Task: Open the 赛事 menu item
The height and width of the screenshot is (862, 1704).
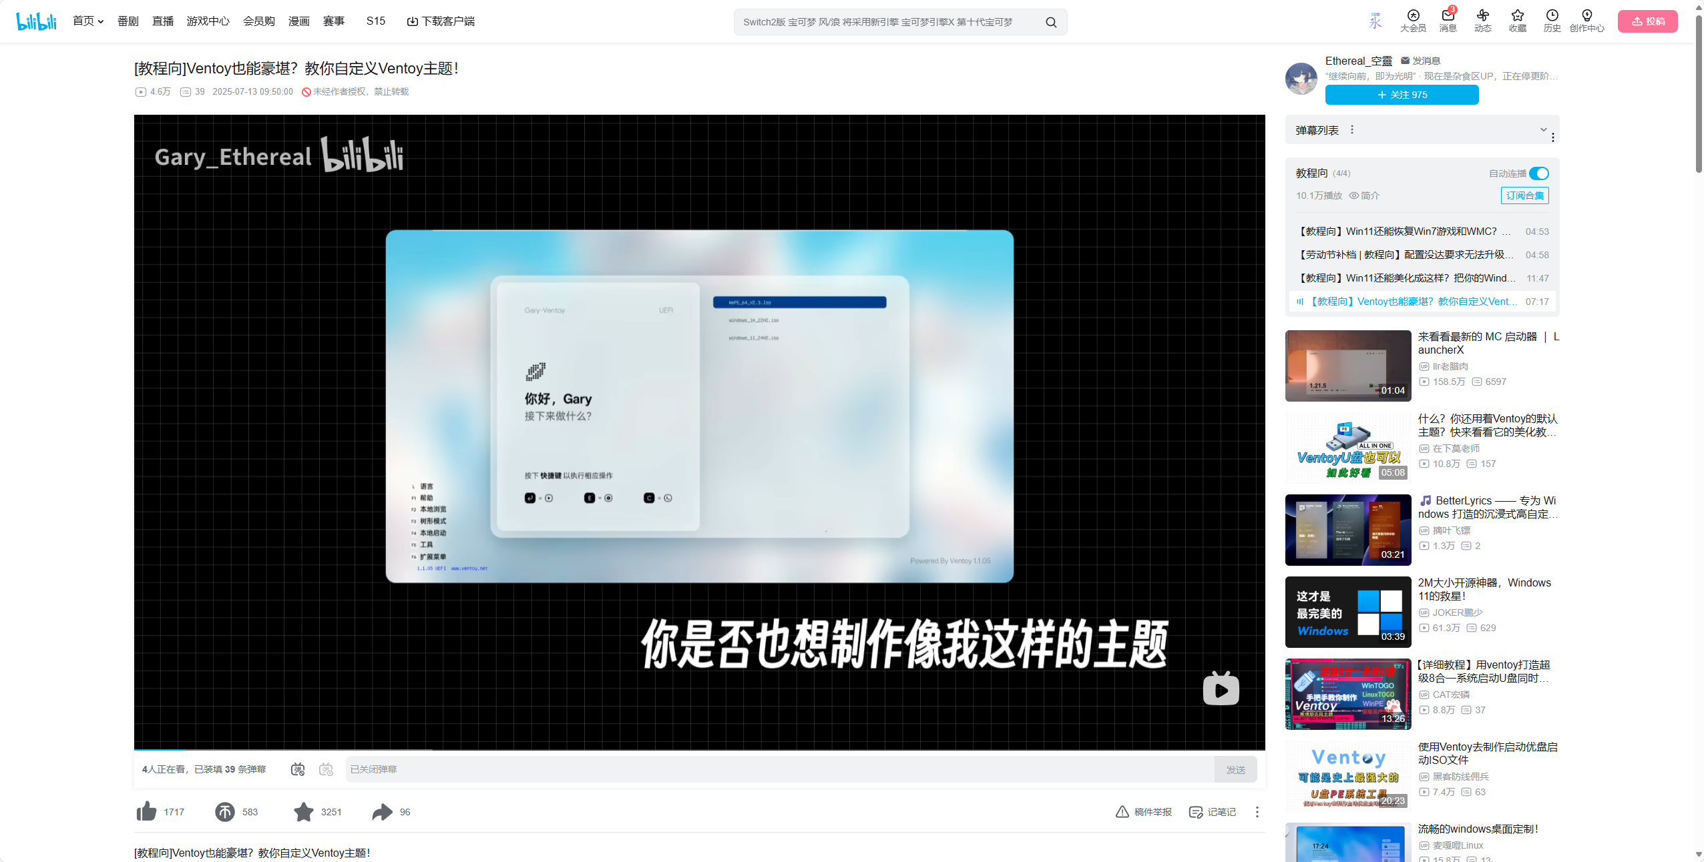Action: (x=334, y=21)
